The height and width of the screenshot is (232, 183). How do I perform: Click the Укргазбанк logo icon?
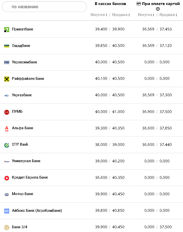click(7, 95)
